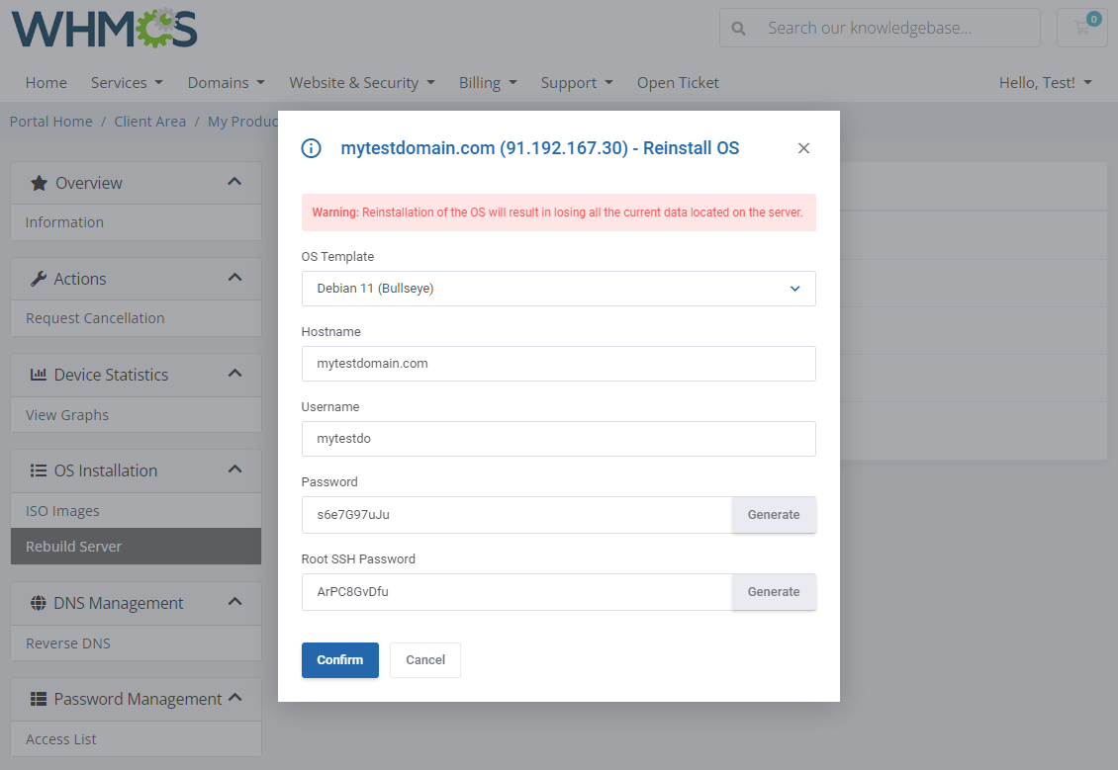Click the info icon in the modal header

click(311, 147)
